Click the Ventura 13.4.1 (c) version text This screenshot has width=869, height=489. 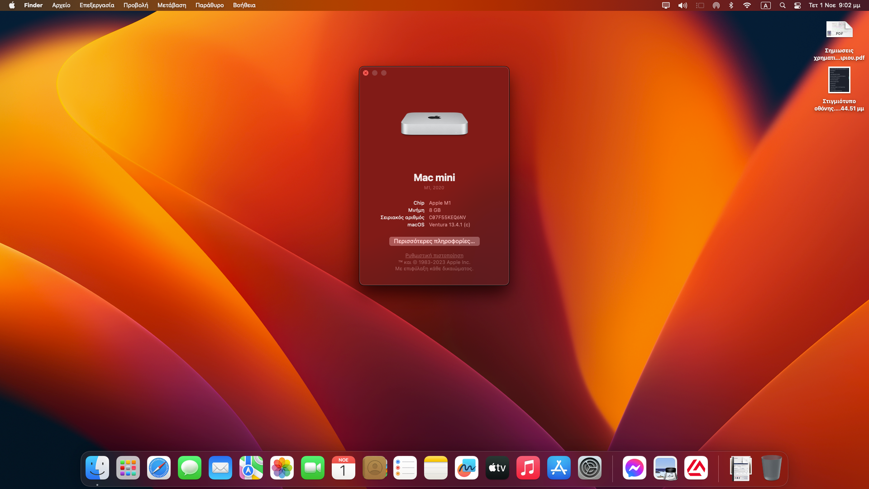[x=449, y=225]
